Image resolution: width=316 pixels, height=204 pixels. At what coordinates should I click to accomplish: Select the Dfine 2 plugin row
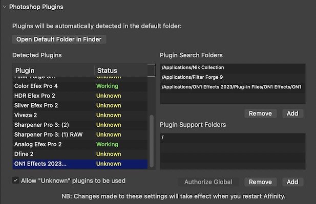[80, 154]
